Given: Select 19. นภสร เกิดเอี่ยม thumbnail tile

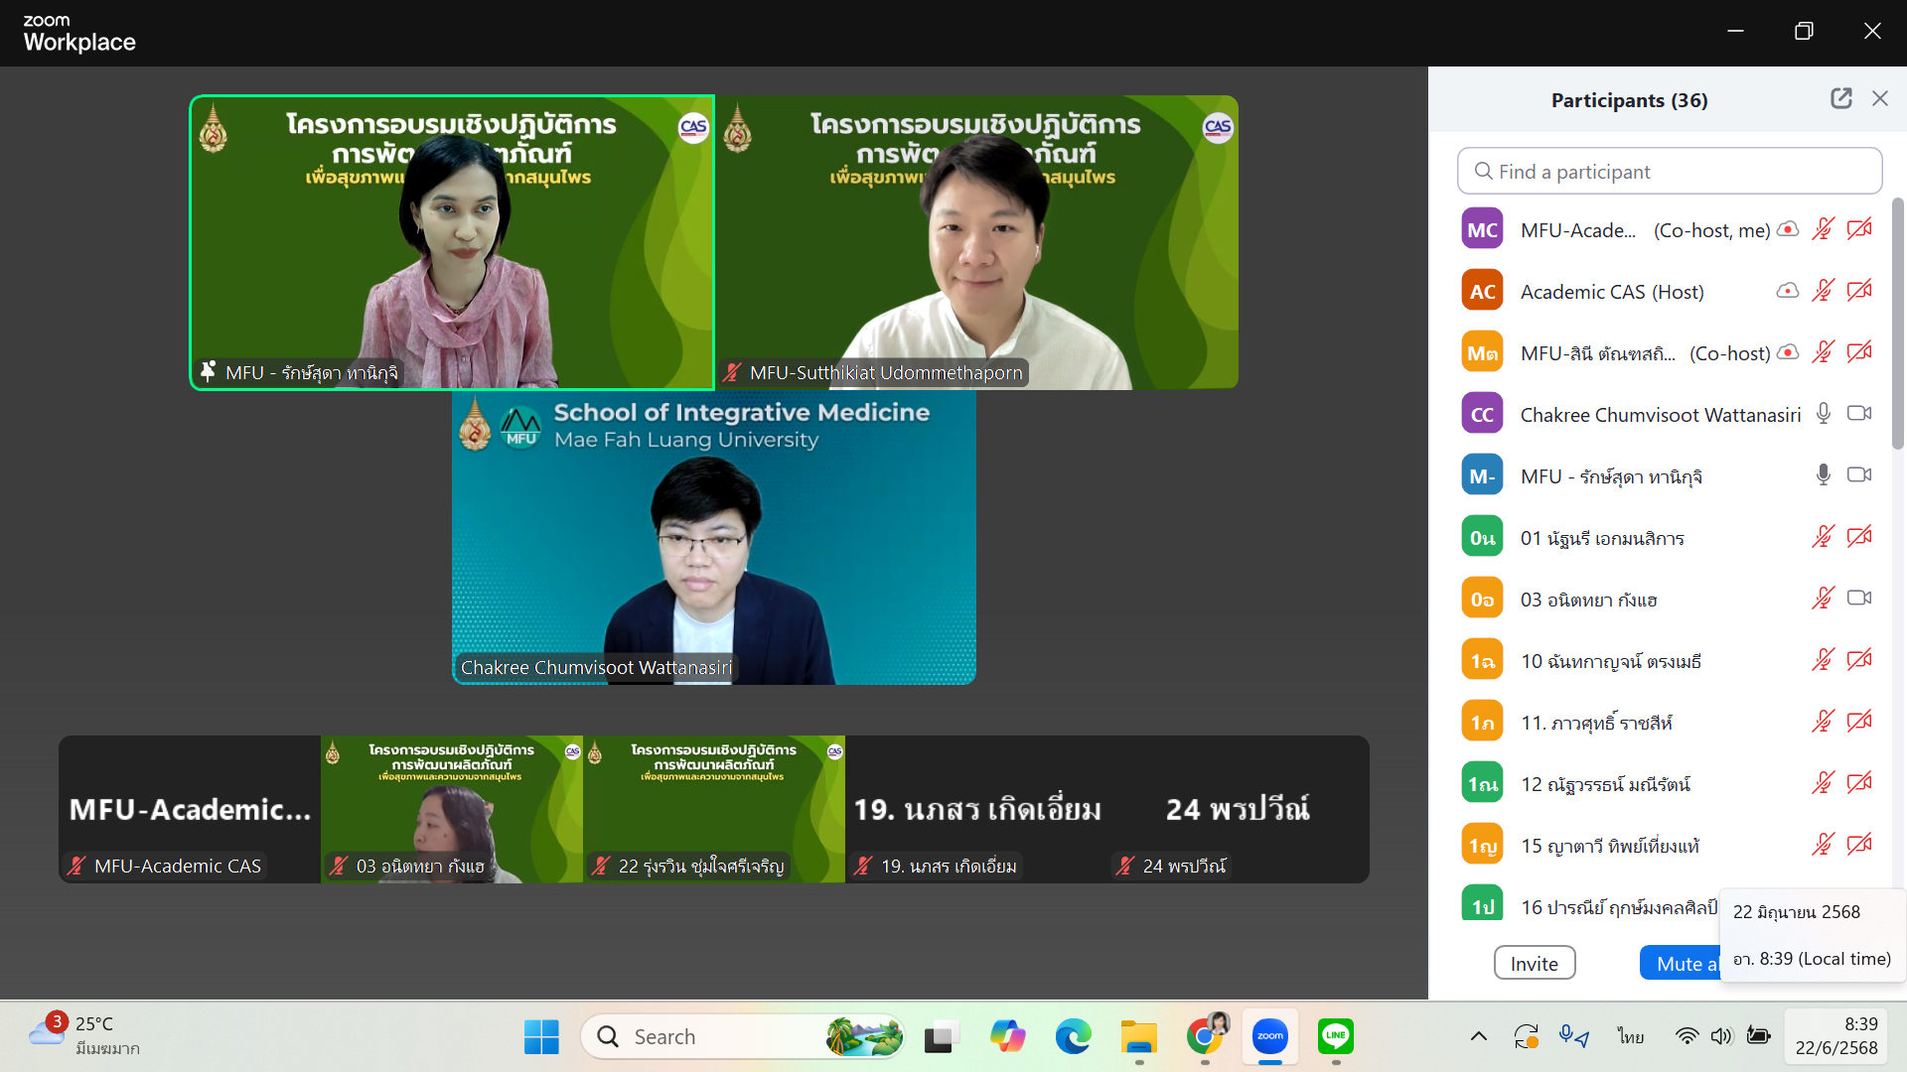Looking at the screenshot, I should [976, 809].
